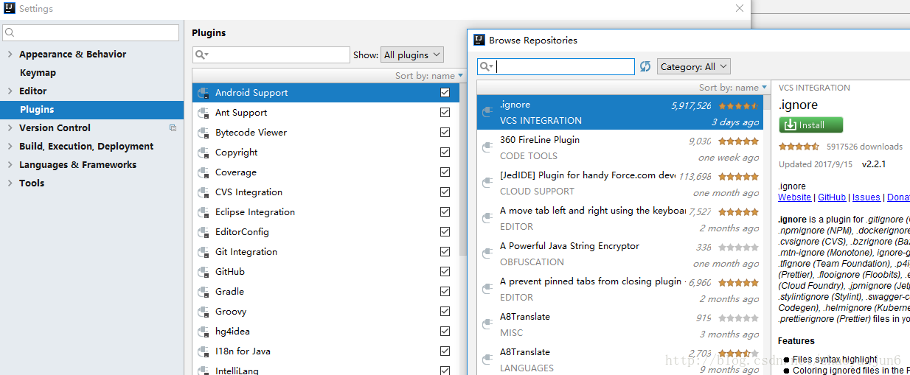Click the Plugins search magnifier icon

[201, 55]
